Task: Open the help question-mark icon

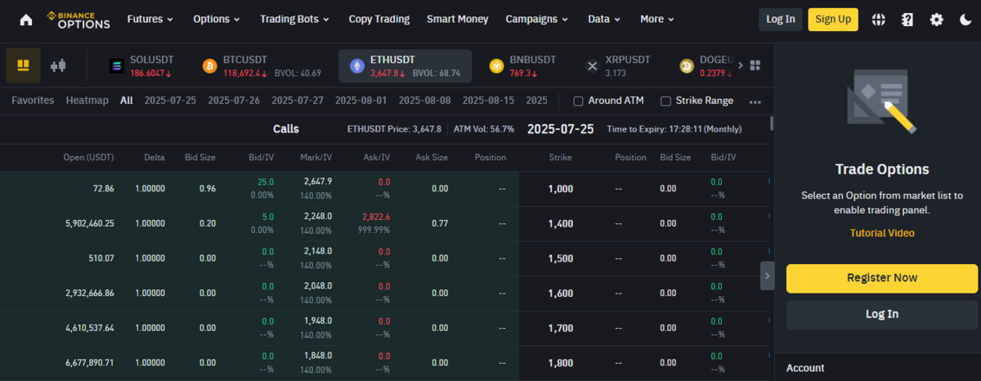Action: coord(907,20)
